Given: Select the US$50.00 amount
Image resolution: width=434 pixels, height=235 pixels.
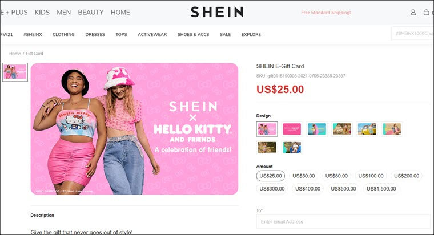Looking at the screenshot, I should point(303,176).
